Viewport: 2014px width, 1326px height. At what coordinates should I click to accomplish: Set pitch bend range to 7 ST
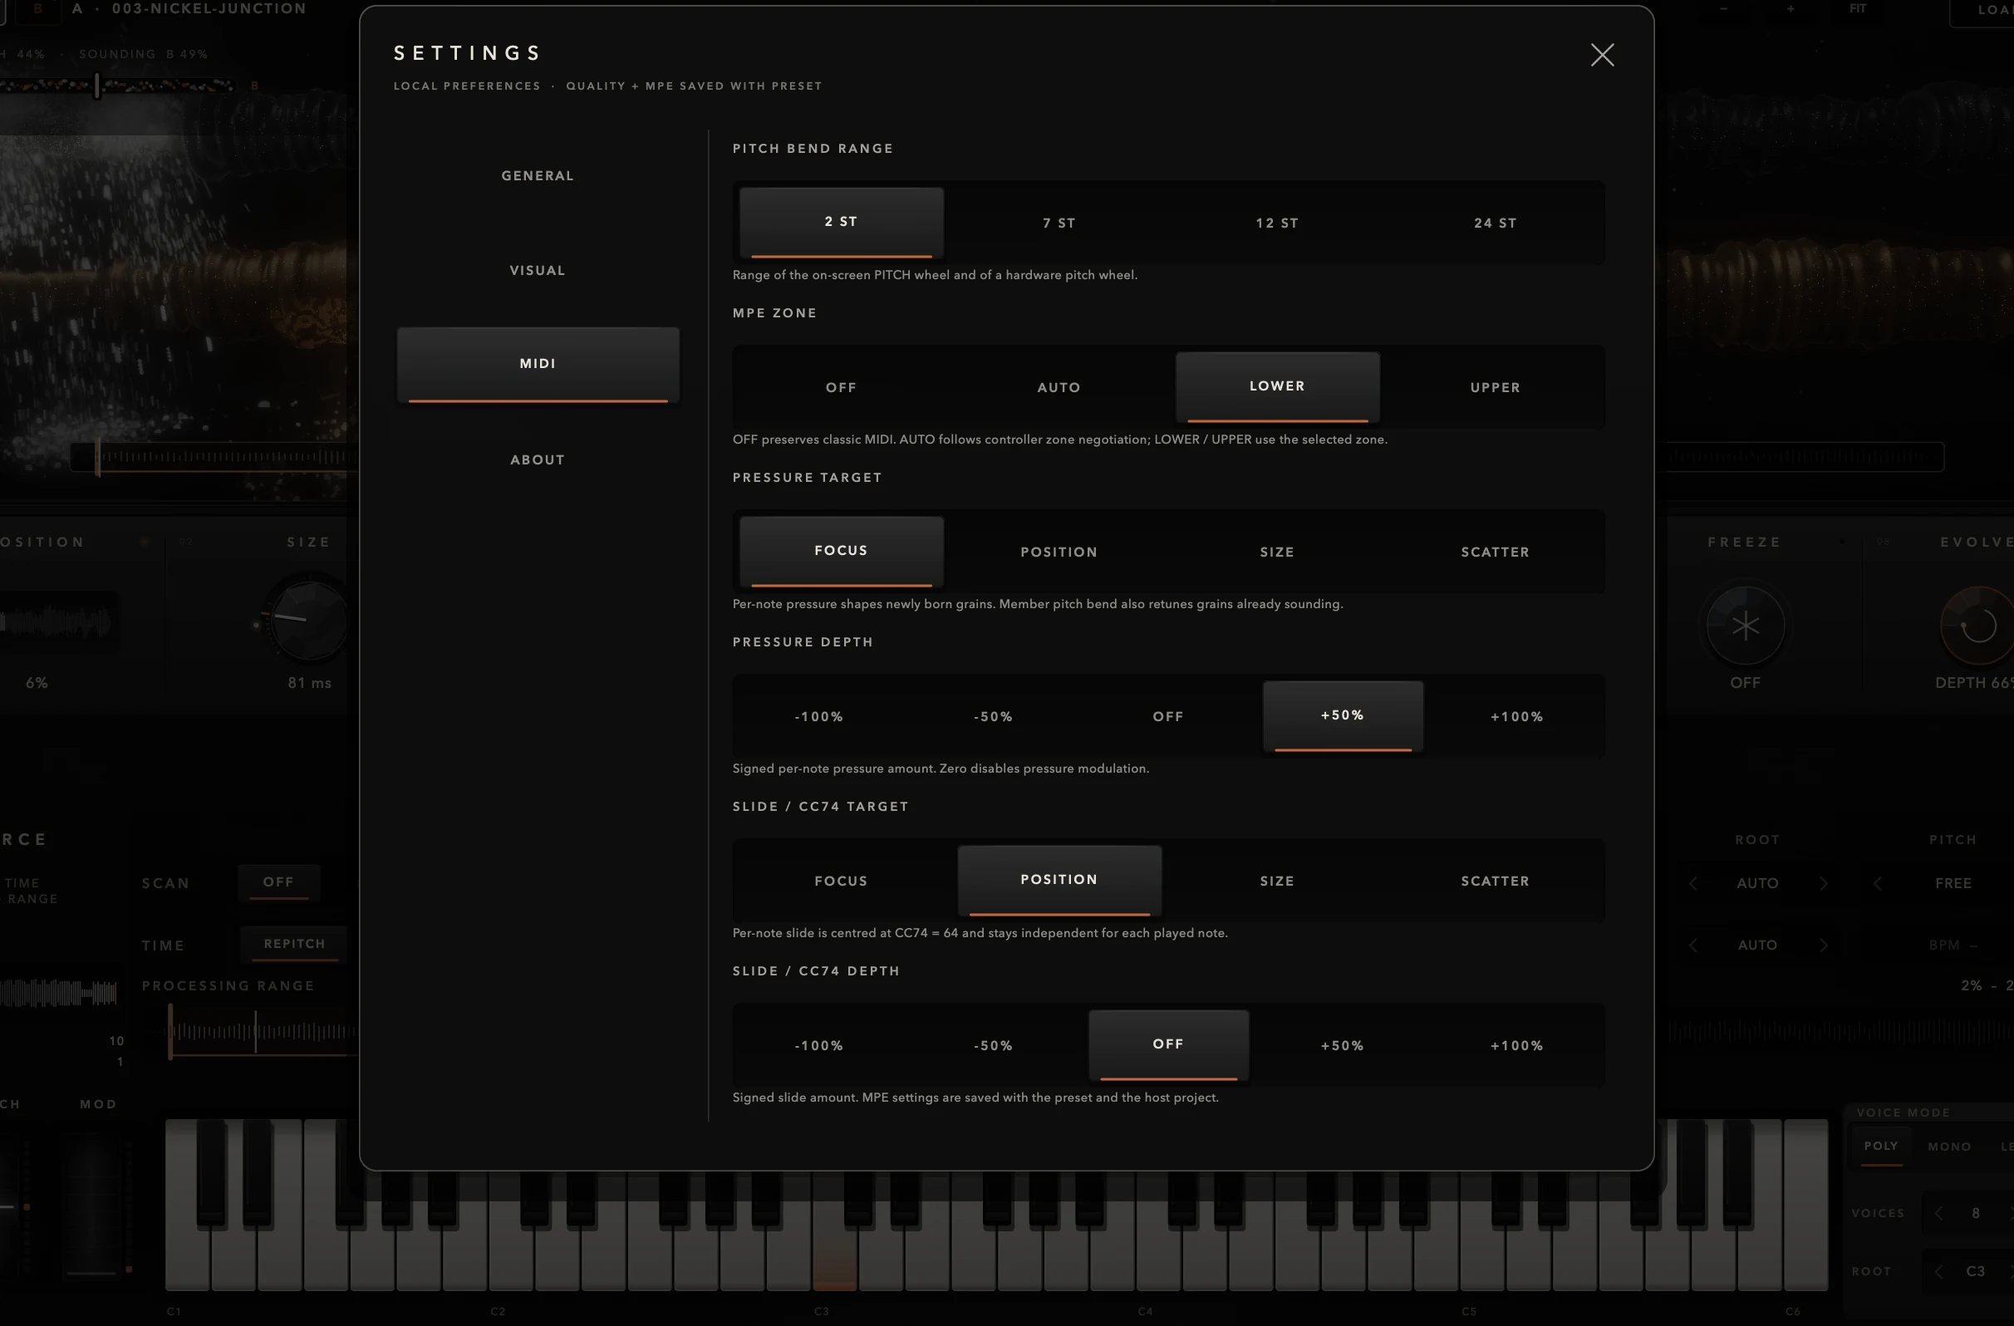pyautogui.click(x=1059, y=223)
